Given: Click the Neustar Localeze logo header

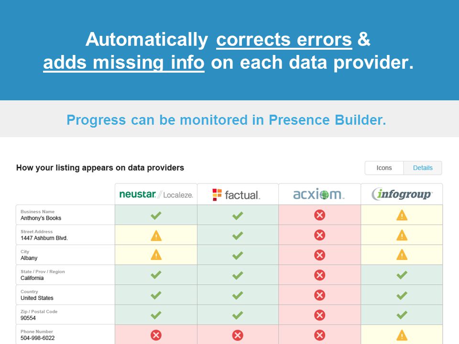Looking at the screenshot, I should [156, 194].
